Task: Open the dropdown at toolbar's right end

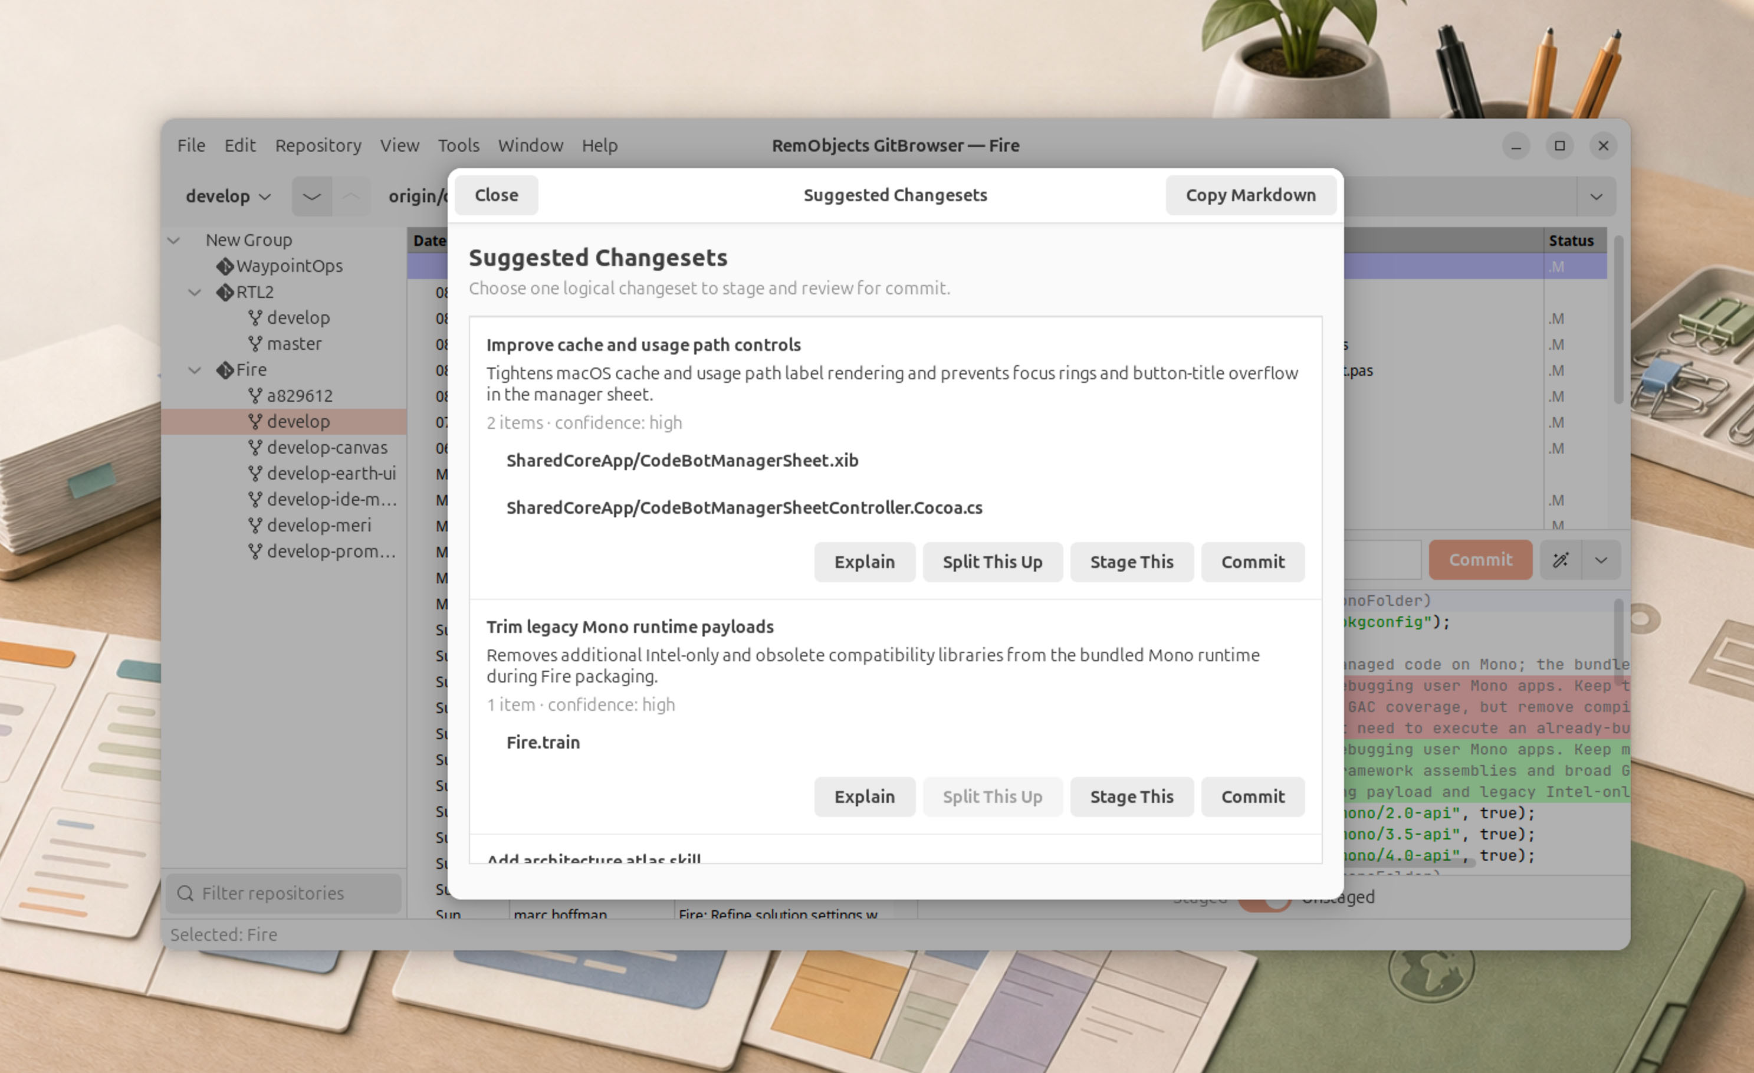Action: tap(1597, 196)
